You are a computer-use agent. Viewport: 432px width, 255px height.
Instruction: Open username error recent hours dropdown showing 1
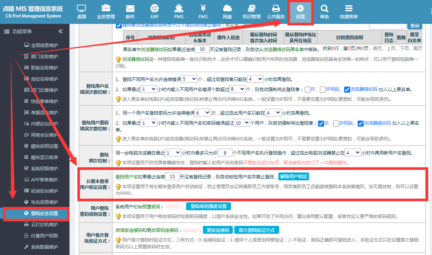[x=149, y=89]
